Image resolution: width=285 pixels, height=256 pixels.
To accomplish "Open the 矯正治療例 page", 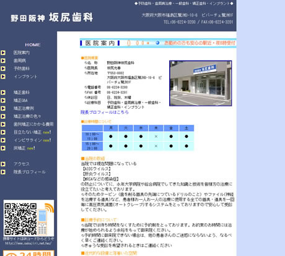I will [24, 108].
